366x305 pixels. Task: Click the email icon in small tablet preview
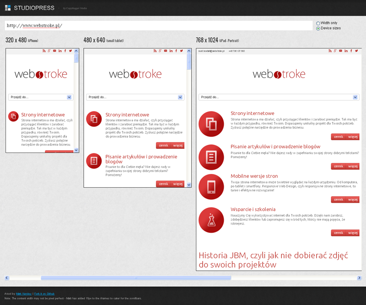(165, 51)
